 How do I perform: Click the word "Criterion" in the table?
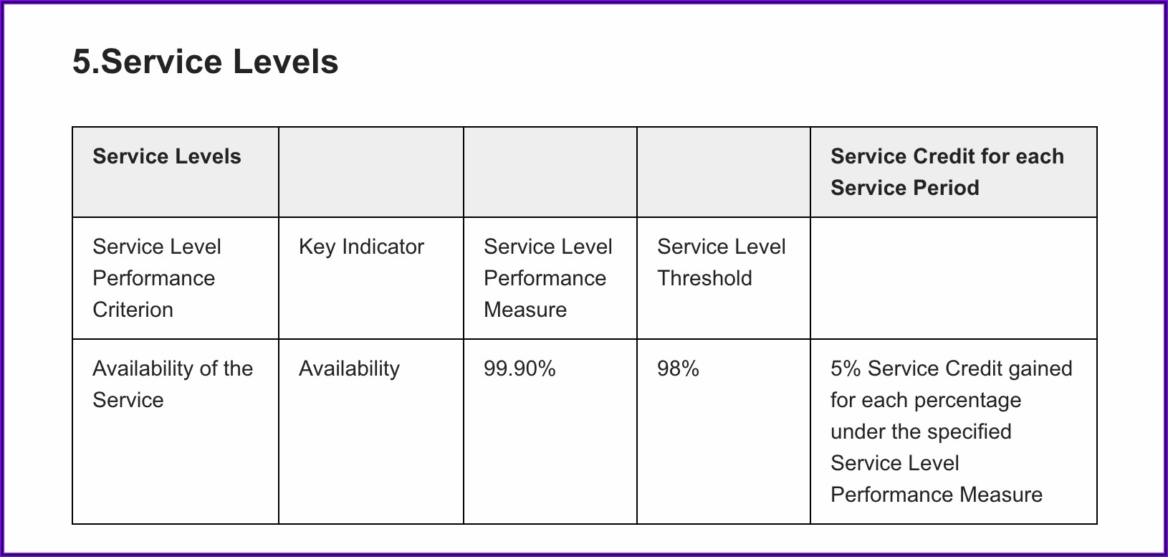point(133,310)
